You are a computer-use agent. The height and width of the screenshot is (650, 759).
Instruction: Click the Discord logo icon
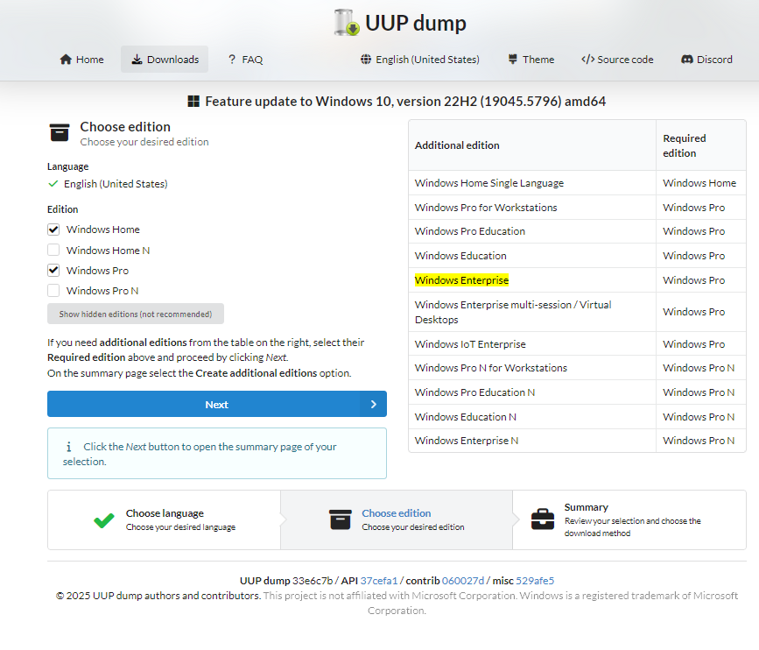pos(687,59)
